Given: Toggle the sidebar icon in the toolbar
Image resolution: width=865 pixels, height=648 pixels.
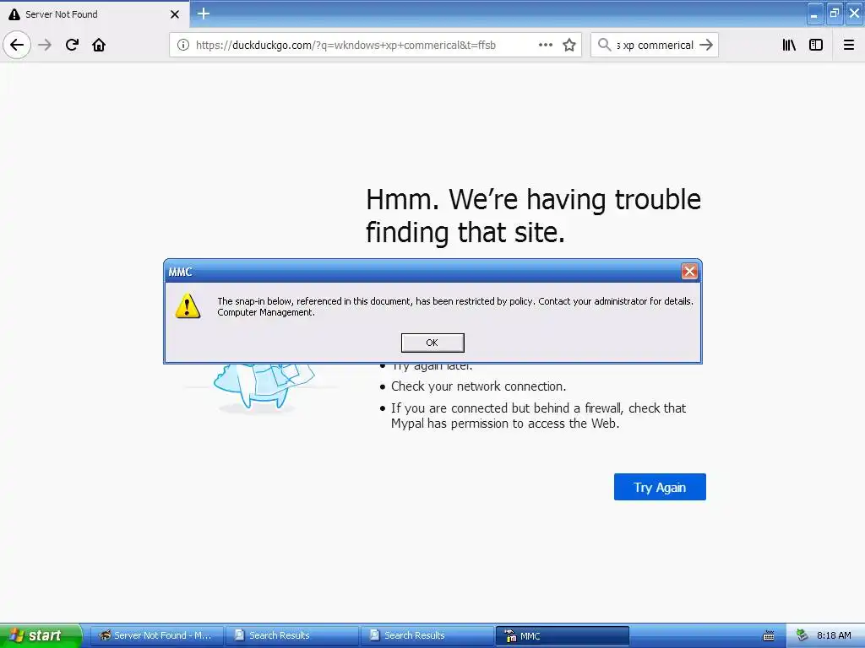Looking at the screenshot, I should tap(816, 46).
